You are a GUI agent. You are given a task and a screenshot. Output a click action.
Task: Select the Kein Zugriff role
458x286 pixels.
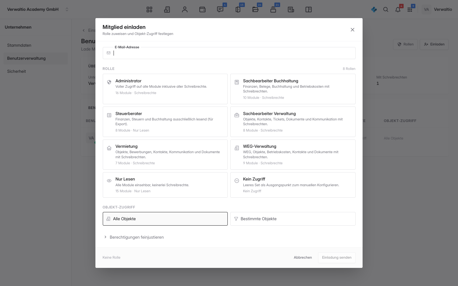[x=293, y=185]
